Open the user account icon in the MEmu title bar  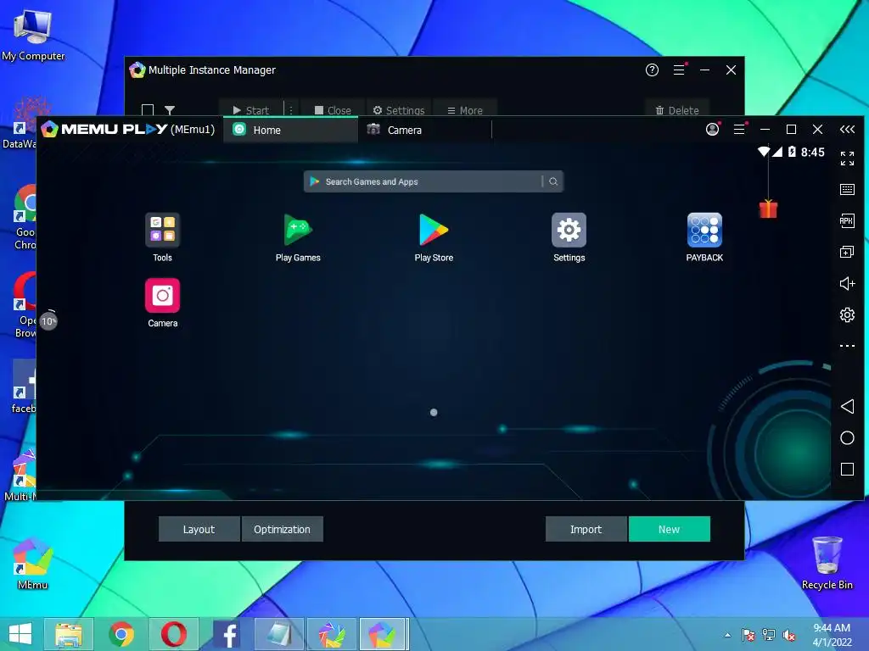coord(713,129)
